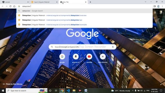Screen dimensions: 165x93
Task: Close the sample tab
Action: 28,2
